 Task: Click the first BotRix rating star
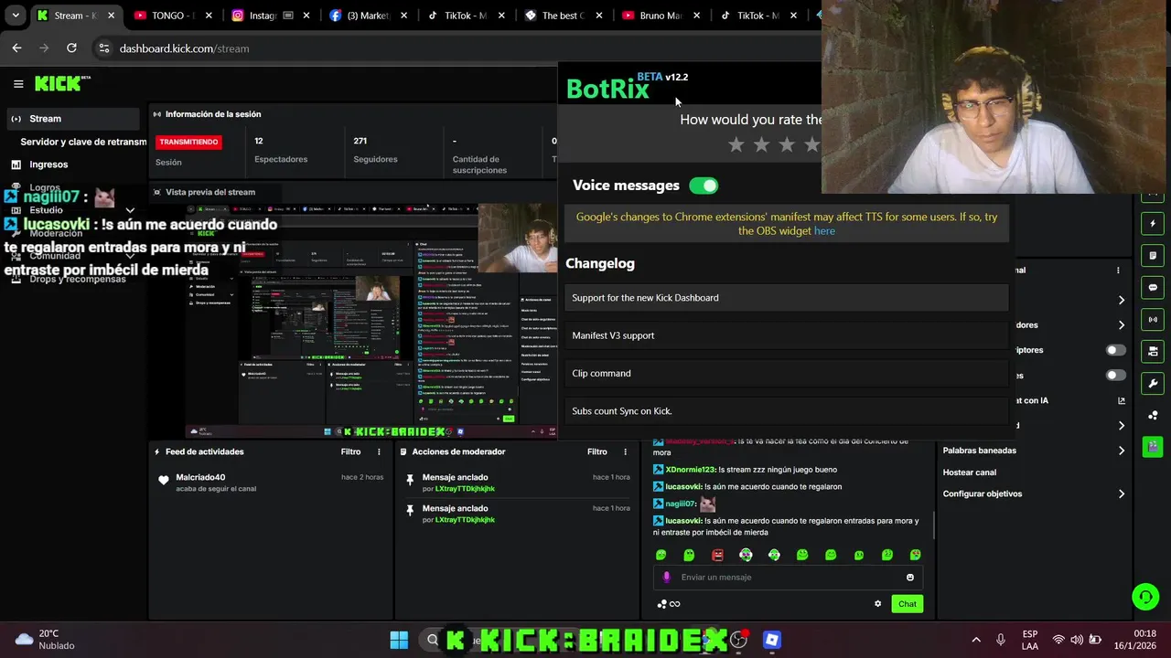tap(736, 144)
